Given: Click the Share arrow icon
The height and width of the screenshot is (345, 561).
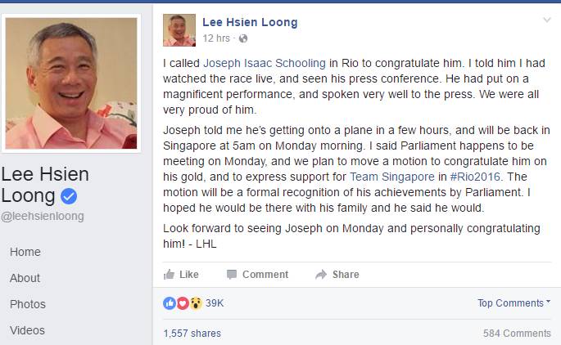Looking at the screenshot, I should coord(321,275).
